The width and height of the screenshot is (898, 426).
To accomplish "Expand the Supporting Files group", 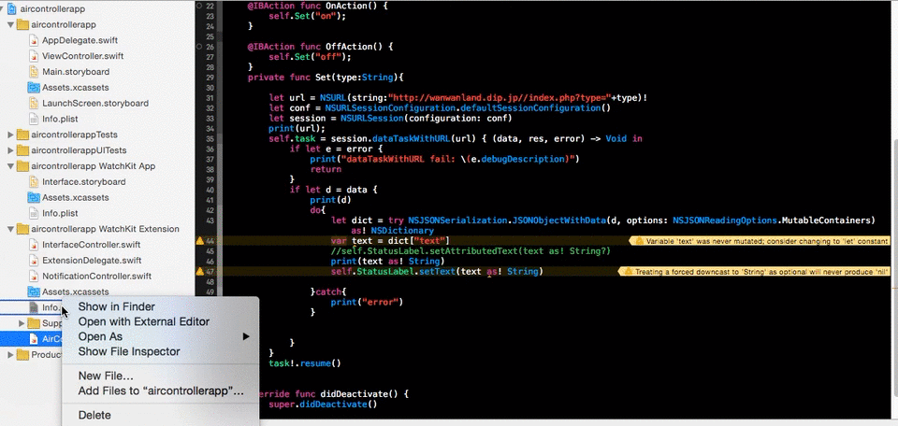I will 22,323.
